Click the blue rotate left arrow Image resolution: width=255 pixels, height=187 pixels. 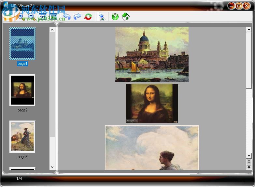[x=67, y=17]
